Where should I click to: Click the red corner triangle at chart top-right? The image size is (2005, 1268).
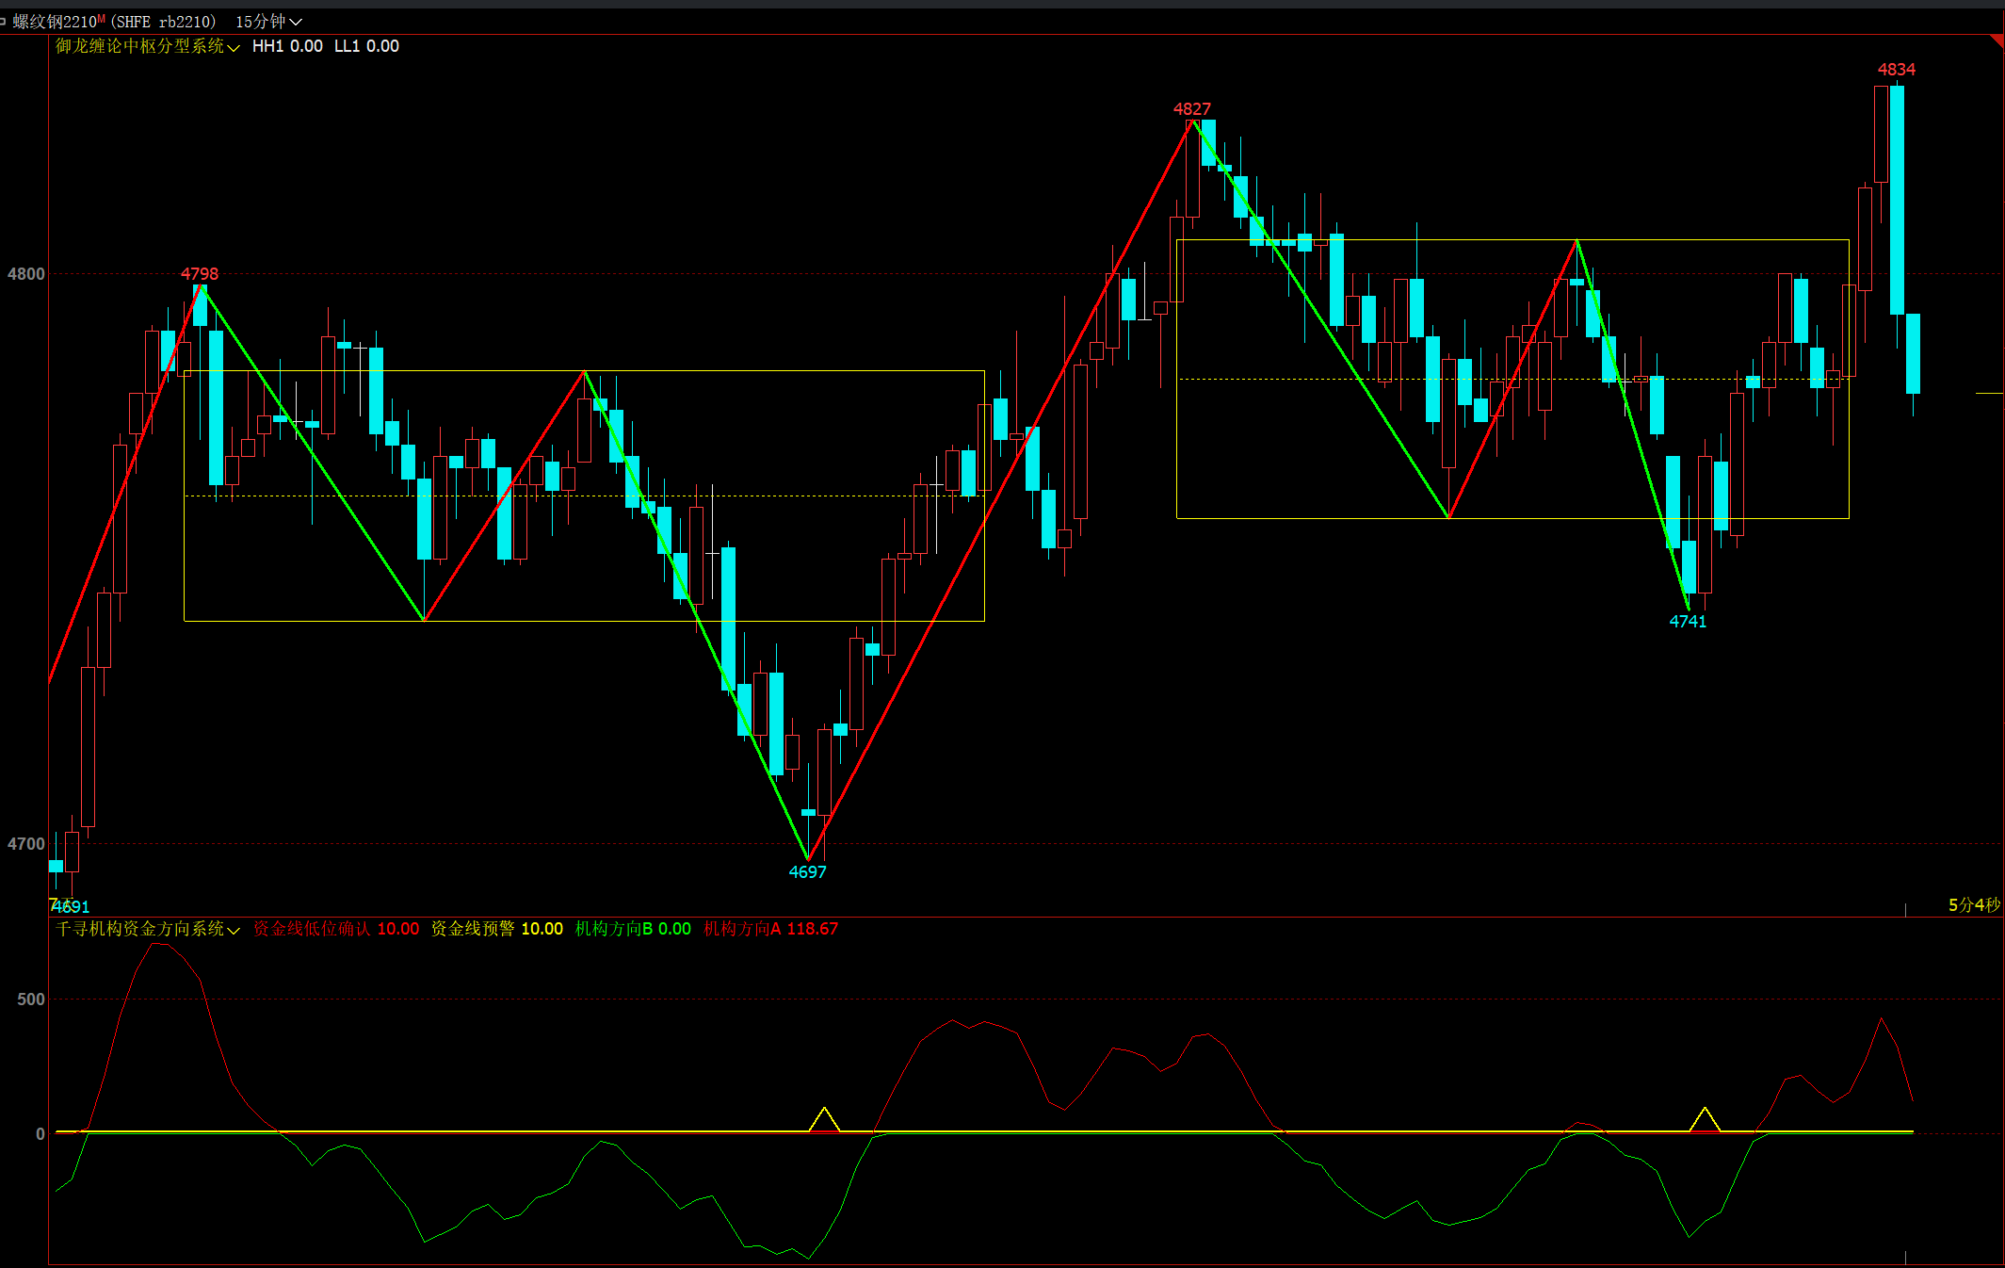tap(1997, 41)
